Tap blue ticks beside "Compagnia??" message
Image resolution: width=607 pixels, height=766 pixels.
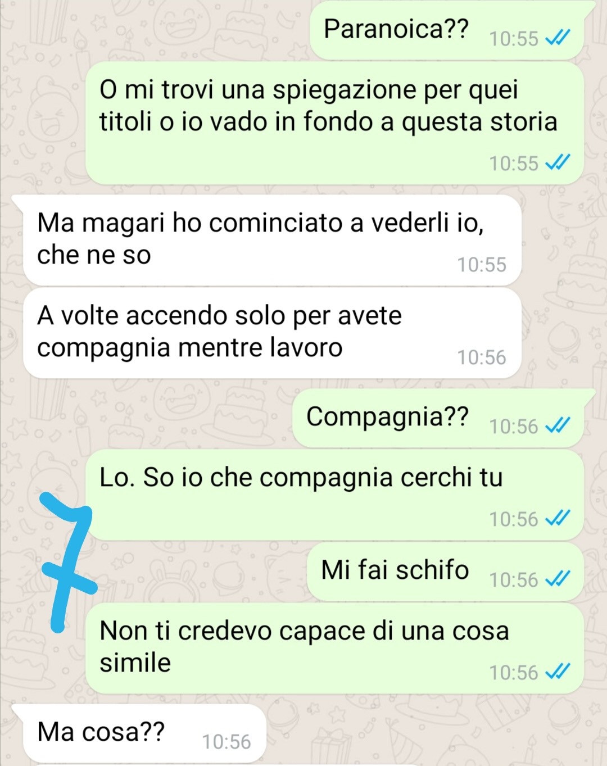coord(558,425)
